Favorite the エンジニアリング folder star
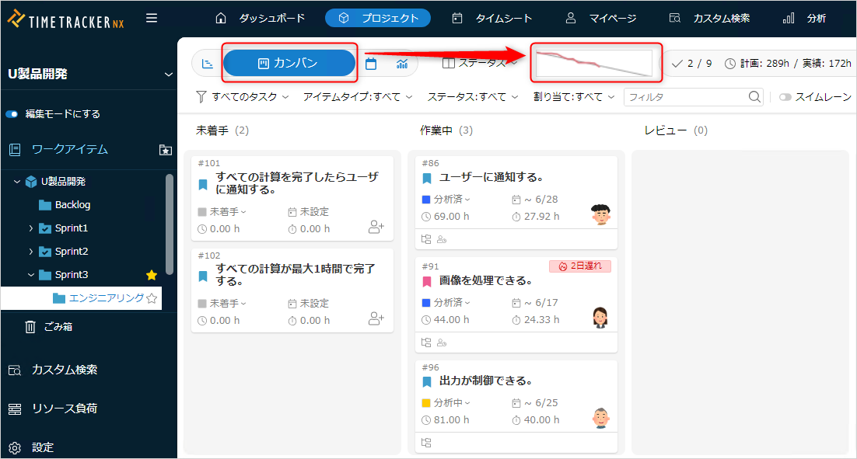The image size is (857, 459). coord(152,298)
